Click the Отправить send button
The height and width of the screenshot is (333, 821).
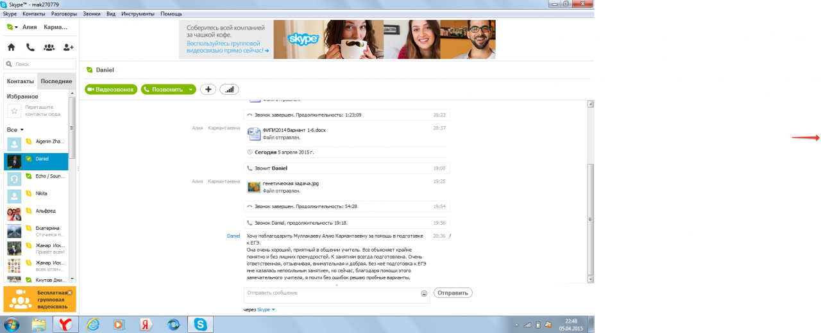(453, 293)
